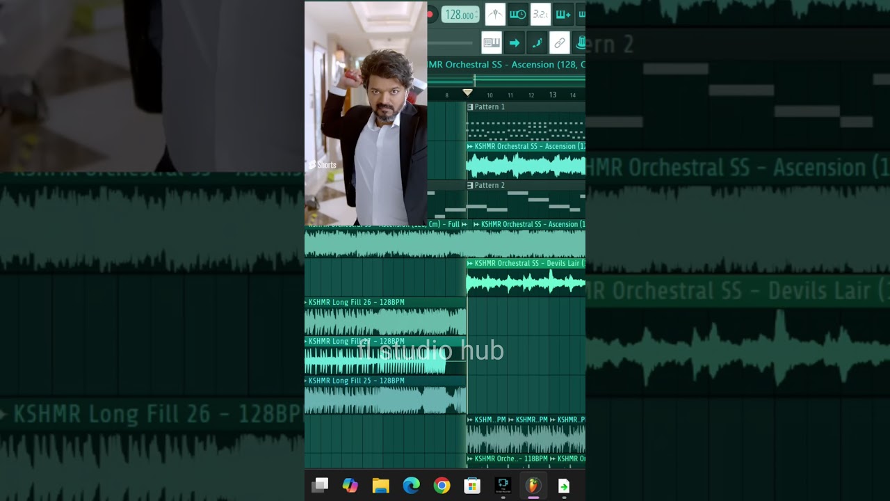Click bar 8 on the timeline ruler

[x=446, y=95]
